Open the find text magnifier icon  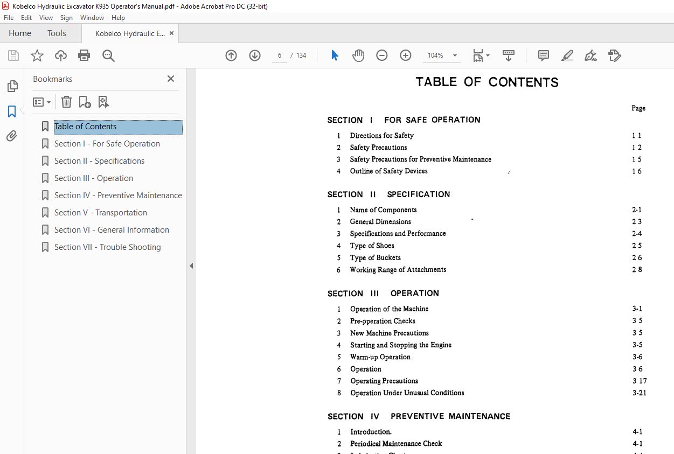(x=108, y=55)
